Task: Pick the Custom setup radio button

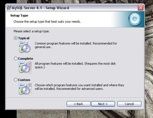Action: (16, 80)
